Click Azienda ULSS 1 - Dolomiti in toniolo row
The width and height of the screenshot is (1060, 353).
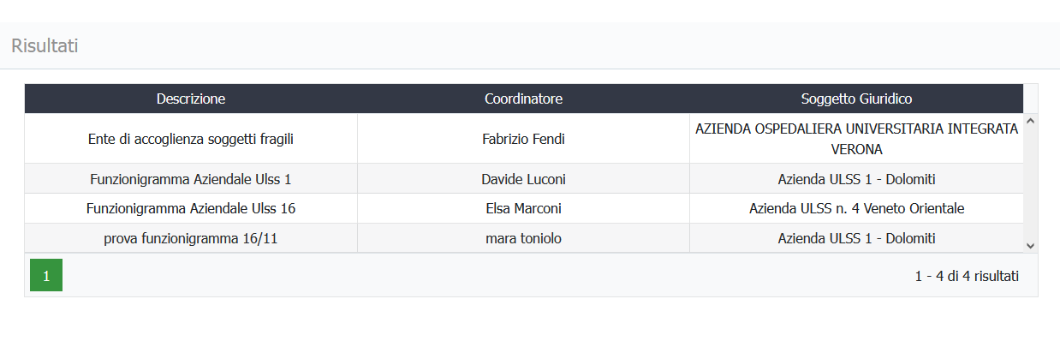856,238
